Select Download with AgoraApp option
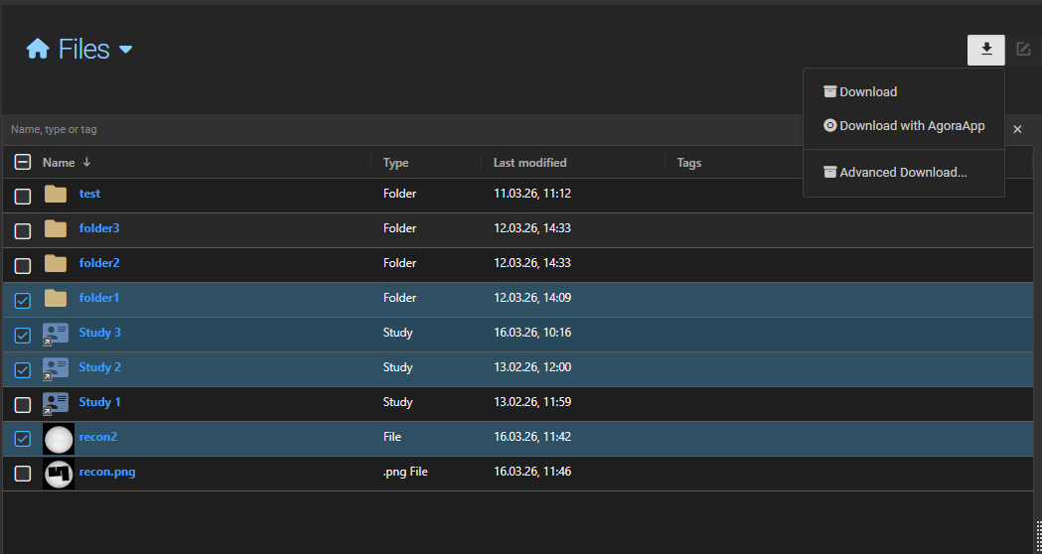The width and height of the screenshot is (1042, 554). 911,126
